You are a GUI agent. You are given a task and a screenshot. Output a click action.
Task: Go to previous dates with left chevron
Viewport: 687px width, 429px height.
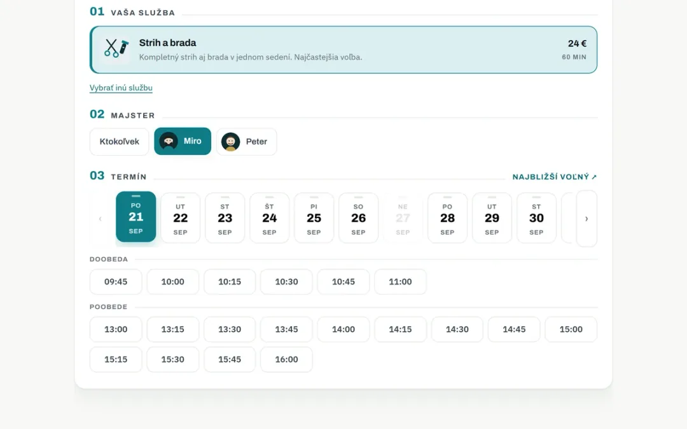[x=101, y=219]
